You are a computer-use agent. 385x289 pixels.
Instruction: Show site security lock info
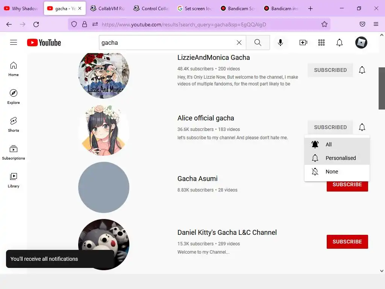click(x=85, y=24)
